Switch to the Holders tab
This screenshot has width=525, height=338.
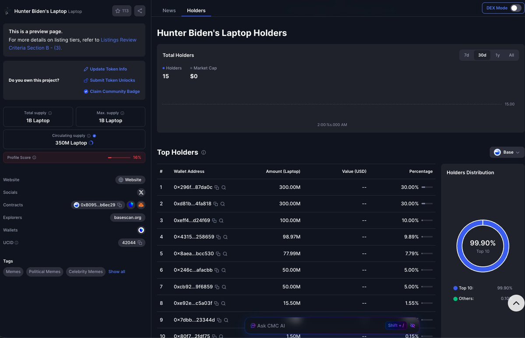(196, 10)
